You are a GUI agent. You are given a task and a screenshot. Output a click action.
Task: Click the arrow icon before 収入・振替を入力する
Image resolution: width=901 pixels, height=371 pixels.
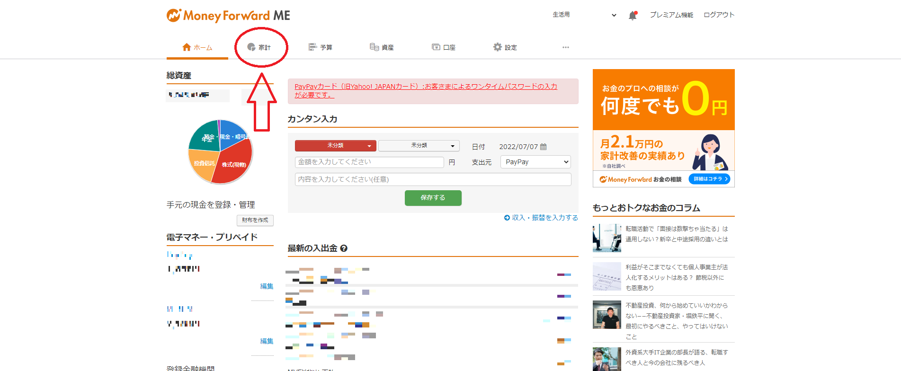pyautogui.click(x=507, y=218)
